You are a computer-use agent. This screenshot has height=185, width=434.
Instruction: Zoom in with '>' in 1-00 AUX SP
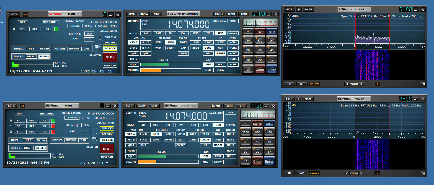[x=361, y=173]
